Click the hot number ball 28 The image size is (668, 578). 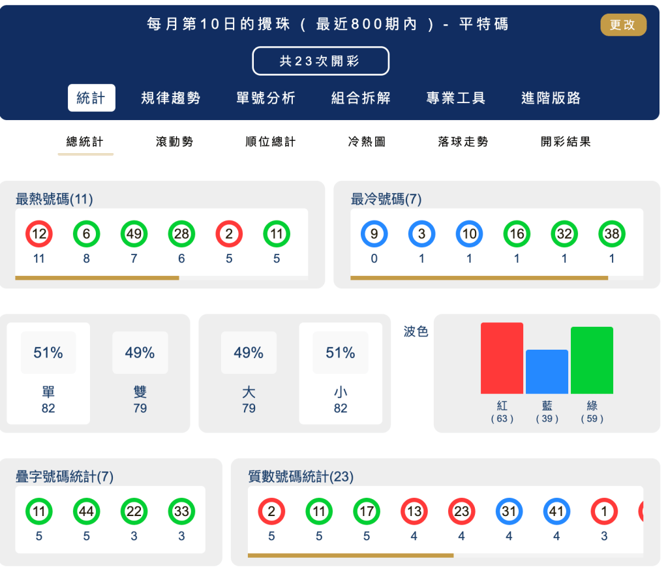coord(181,234)
